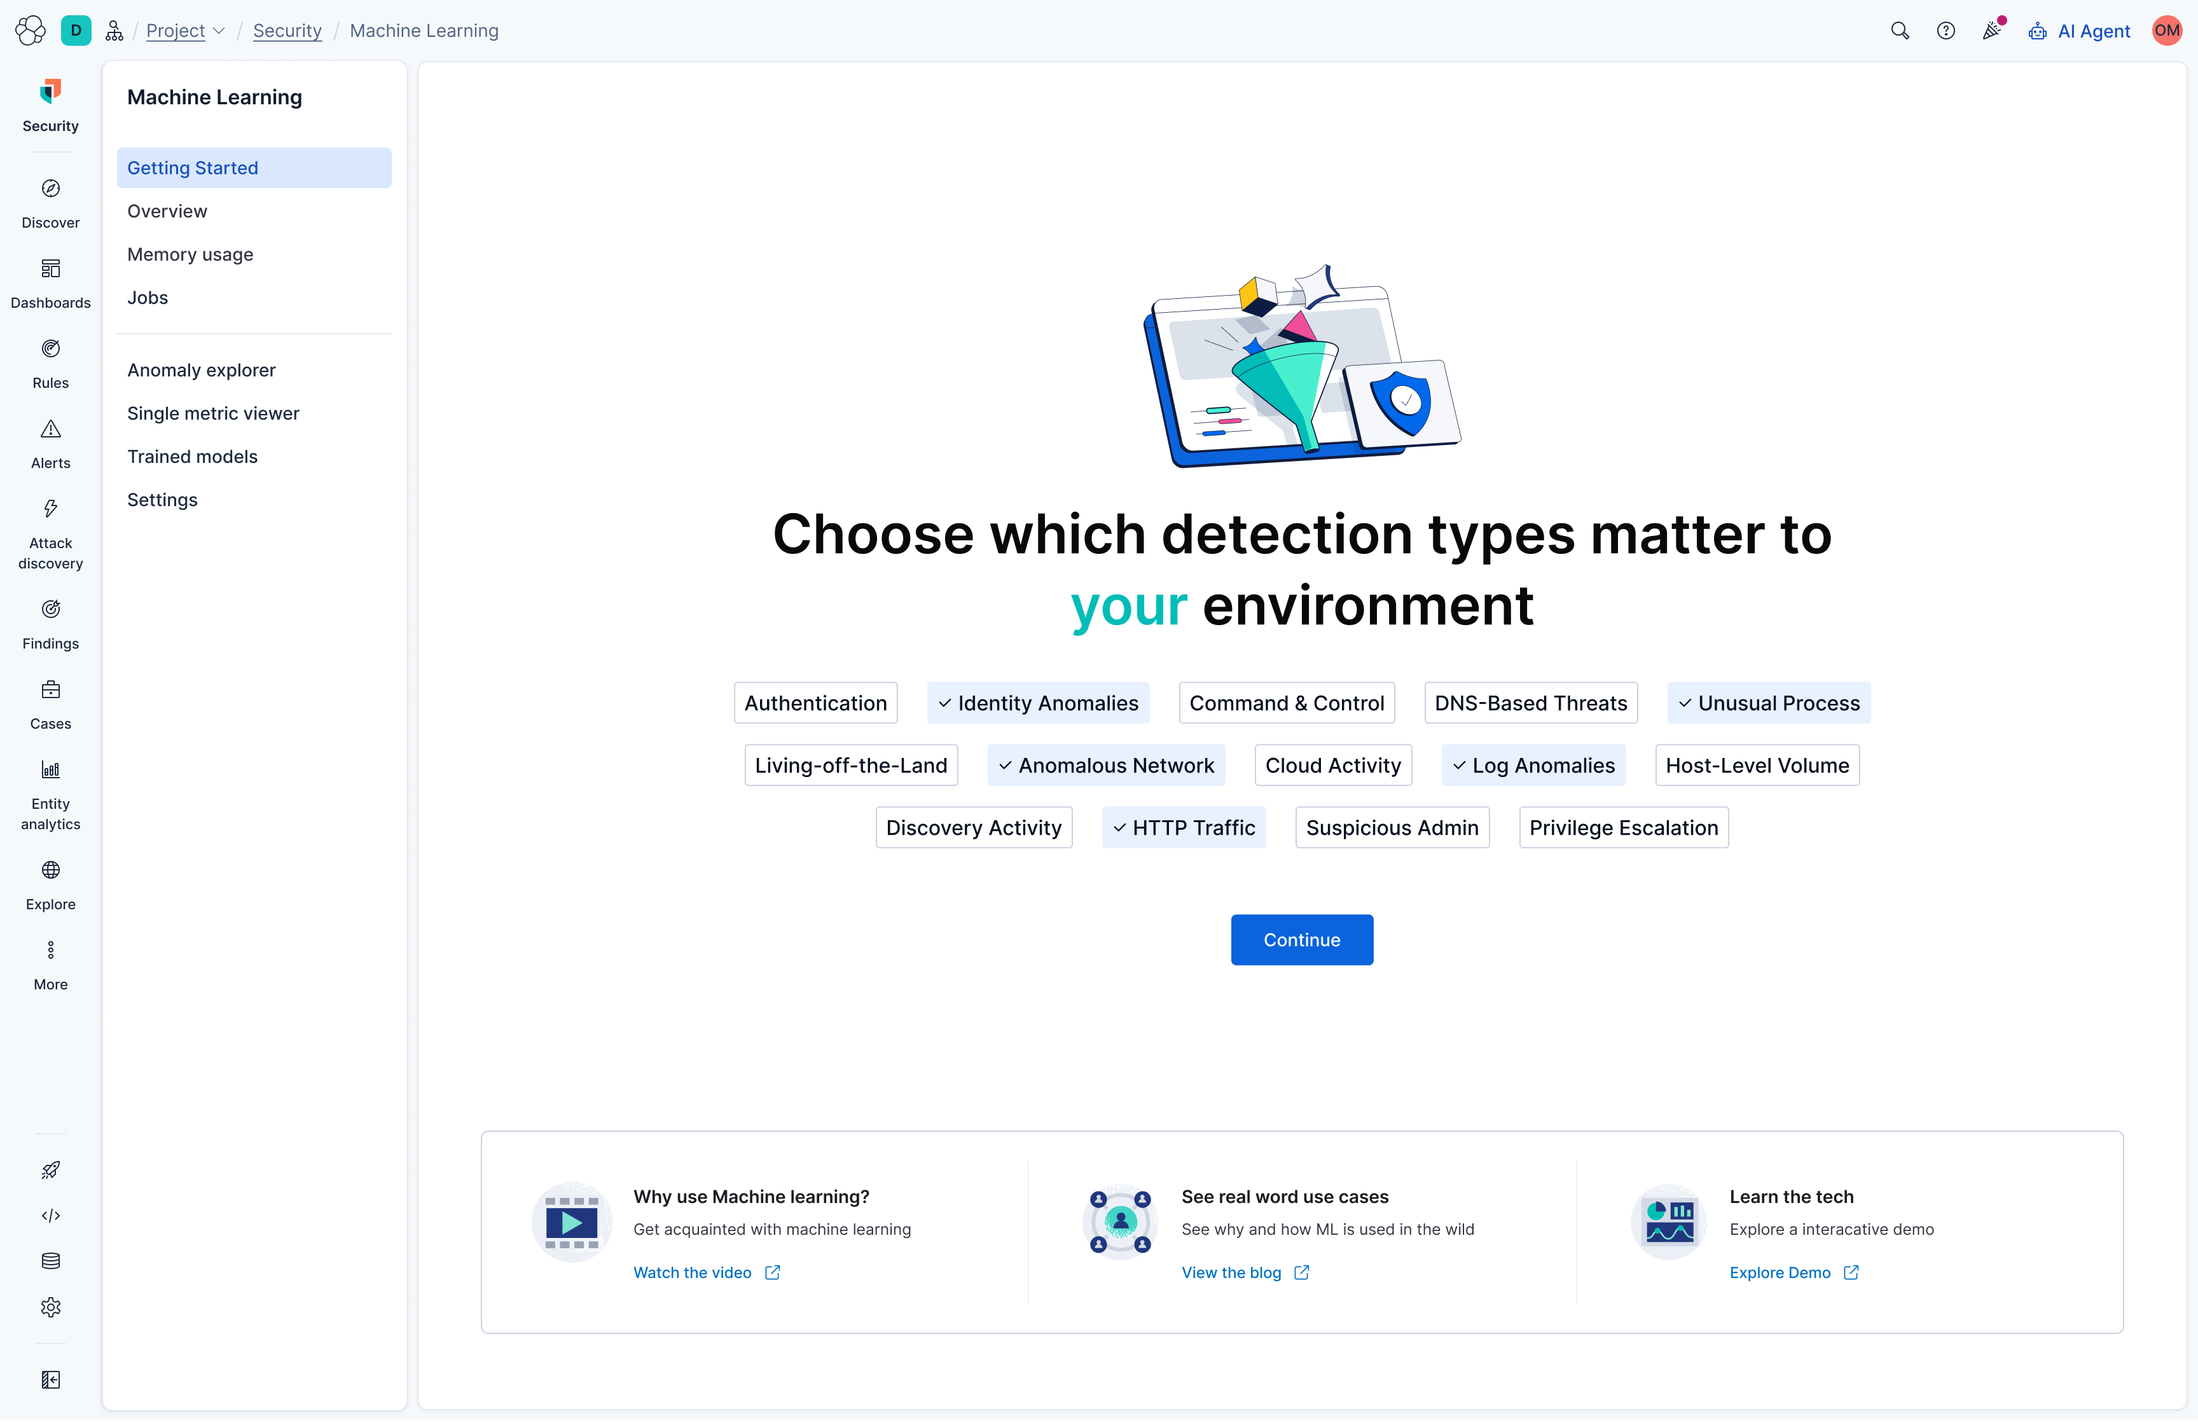Open Security app in side nav
Viewport: 2198px width, 1423px height.
coord(51,106)
